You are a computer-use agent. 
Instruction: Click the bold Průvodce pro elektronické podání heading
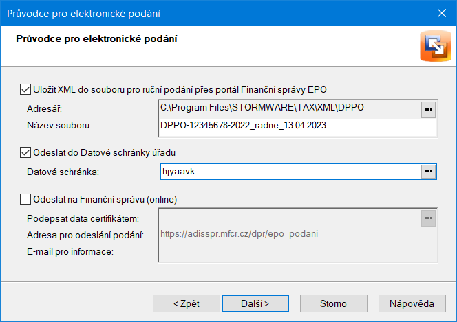[96, 38]
